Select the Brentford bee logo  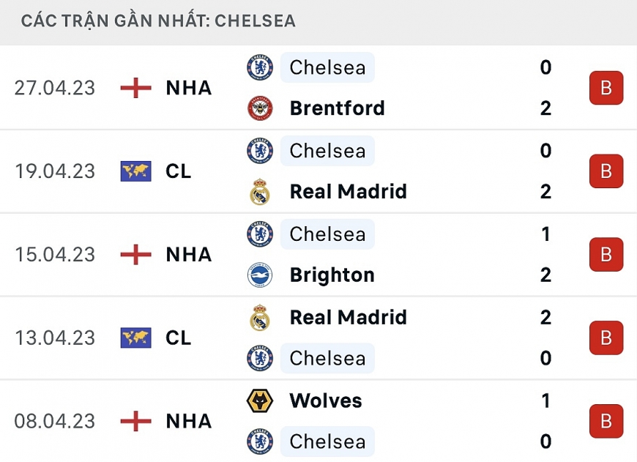[x=259, y=108]
